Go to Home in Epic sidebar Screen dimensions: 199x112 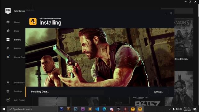click(x=17, y=22)
